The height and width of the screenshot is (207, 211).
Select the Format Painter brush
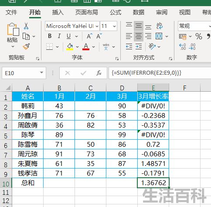[27, 46]
